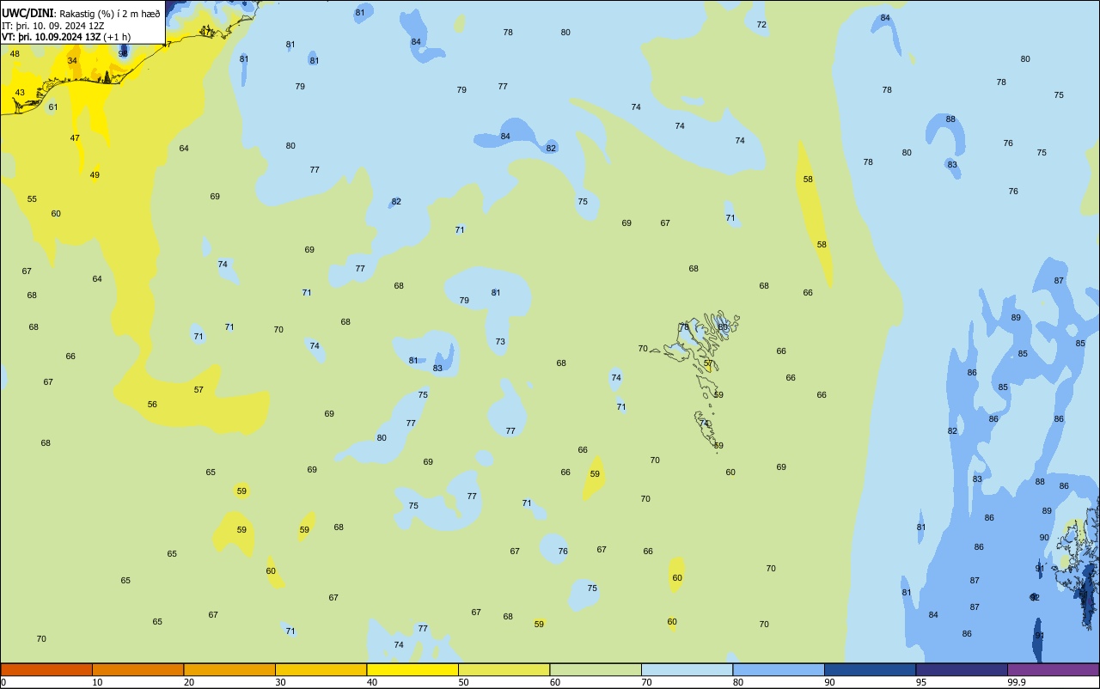The width and height of the screenshot is (1100, 689).
Task: Click the humidity value 34 on the map
Action: click(72, 61)
